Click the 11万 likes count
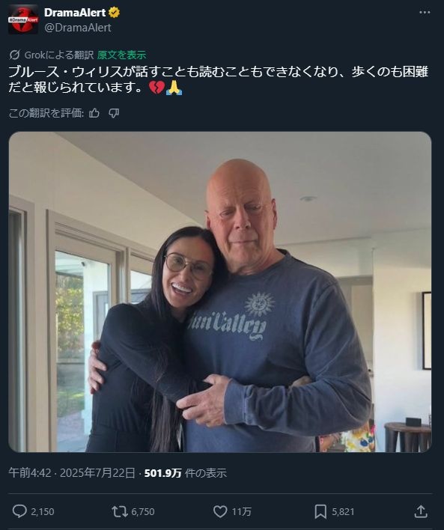444x530 pixels. [241, 512]
